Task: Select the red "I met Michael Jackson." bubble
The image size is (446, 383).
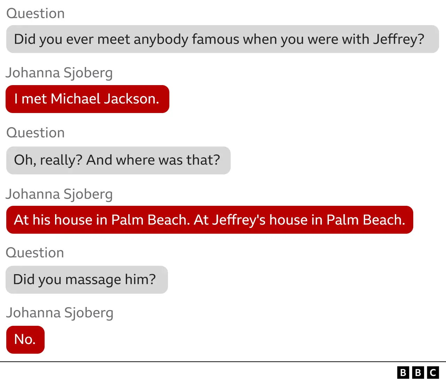Action: tap(87, 99)
